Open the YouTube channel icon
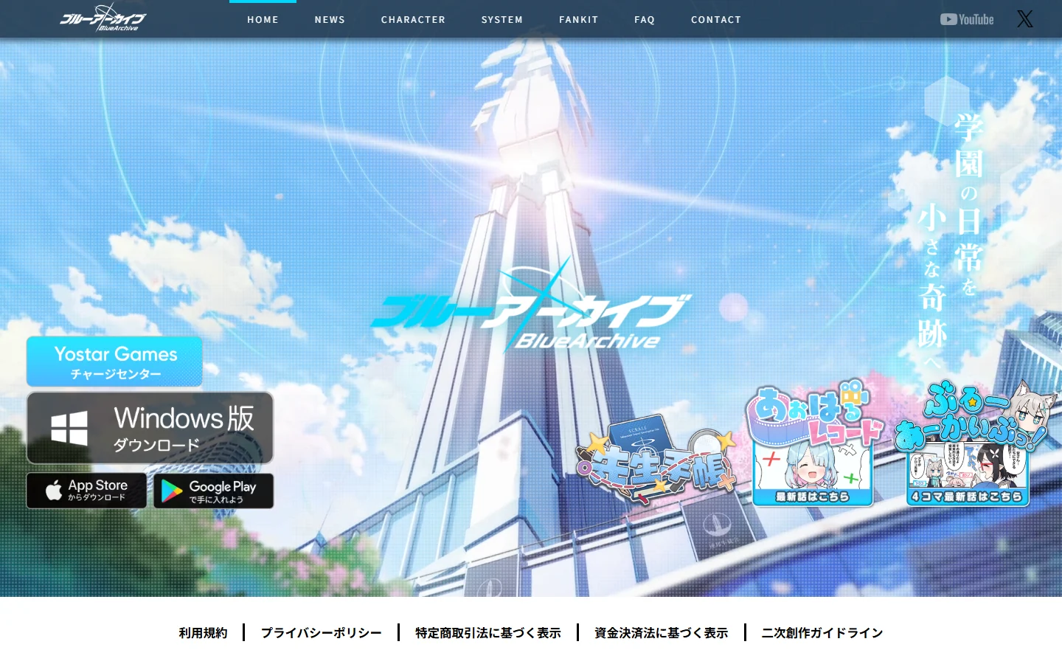Viewport: 1062px width, 664px height. (967, 19)
